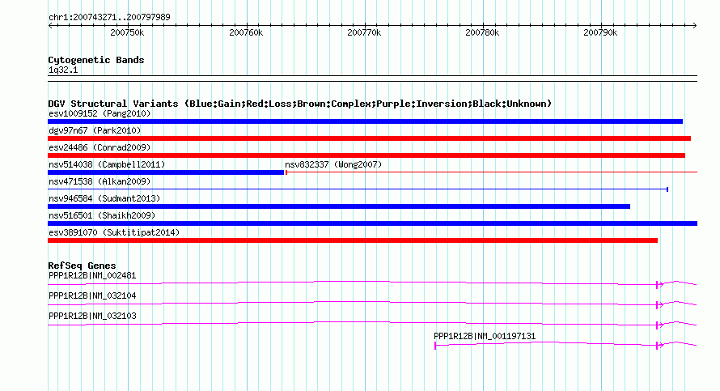Viewport: 720px width, 391px height.
Task: Select the PPP1R12B NM_032104 transcript line
Action: click(372, 304)
